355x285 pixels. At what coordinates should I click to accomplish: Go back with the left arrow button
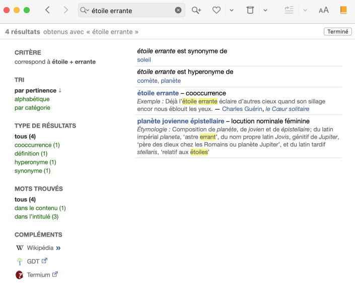point(48,10)
